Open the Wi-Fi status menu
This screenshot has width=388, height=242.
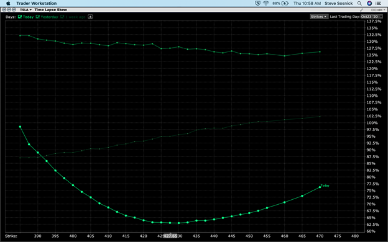click(x=266, y=3)
